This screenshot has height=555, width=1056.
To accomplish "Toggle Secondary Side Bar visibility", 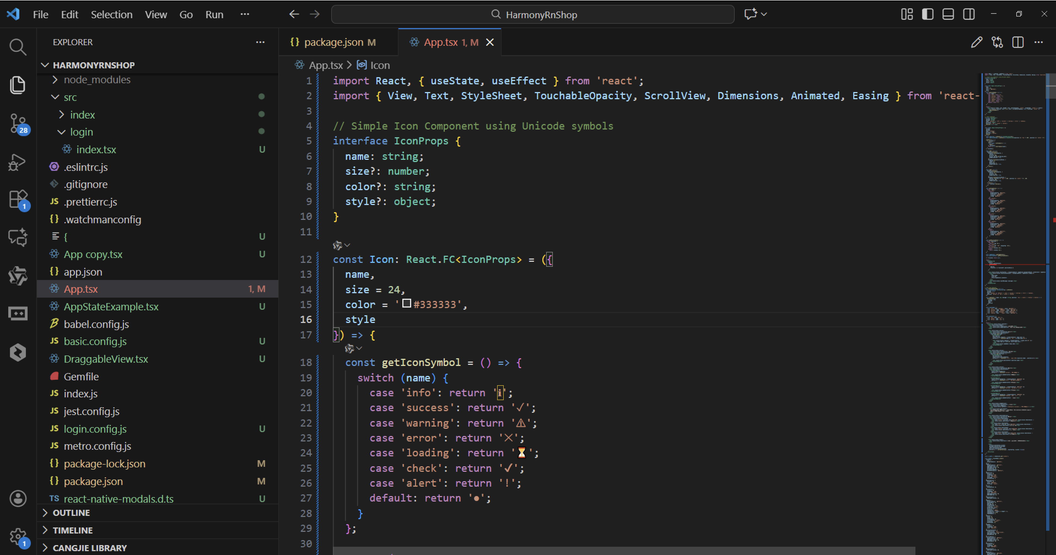I will tap(969, 14).
